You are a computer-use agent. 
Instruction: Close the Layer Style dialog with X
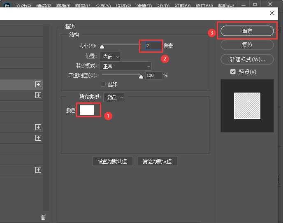coord(272,13)
